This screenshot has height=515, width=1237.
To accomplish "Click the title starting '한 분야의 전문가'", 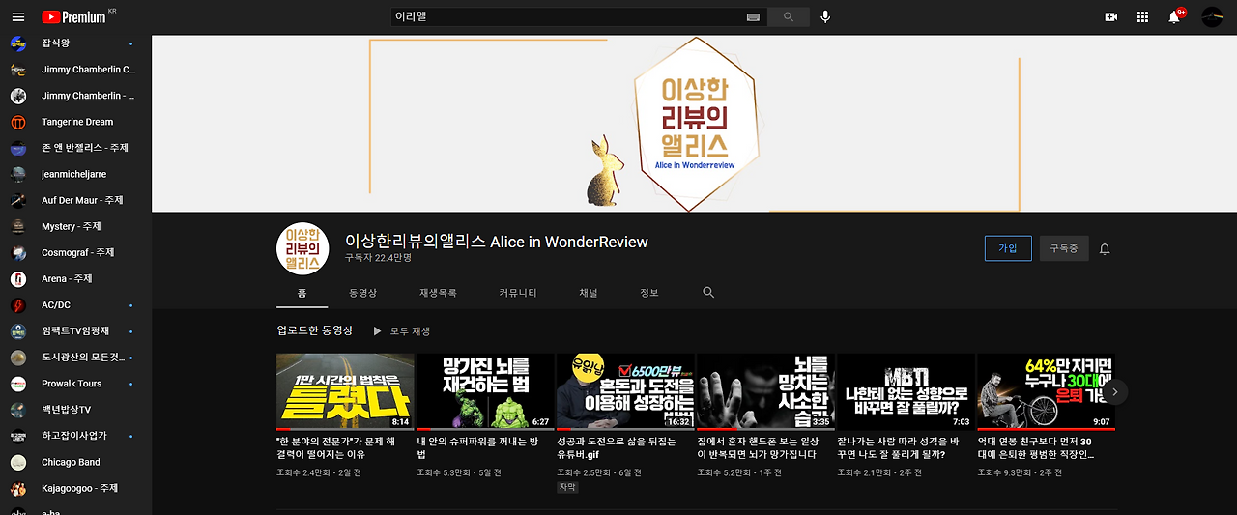I will click(x=335, y=447).
